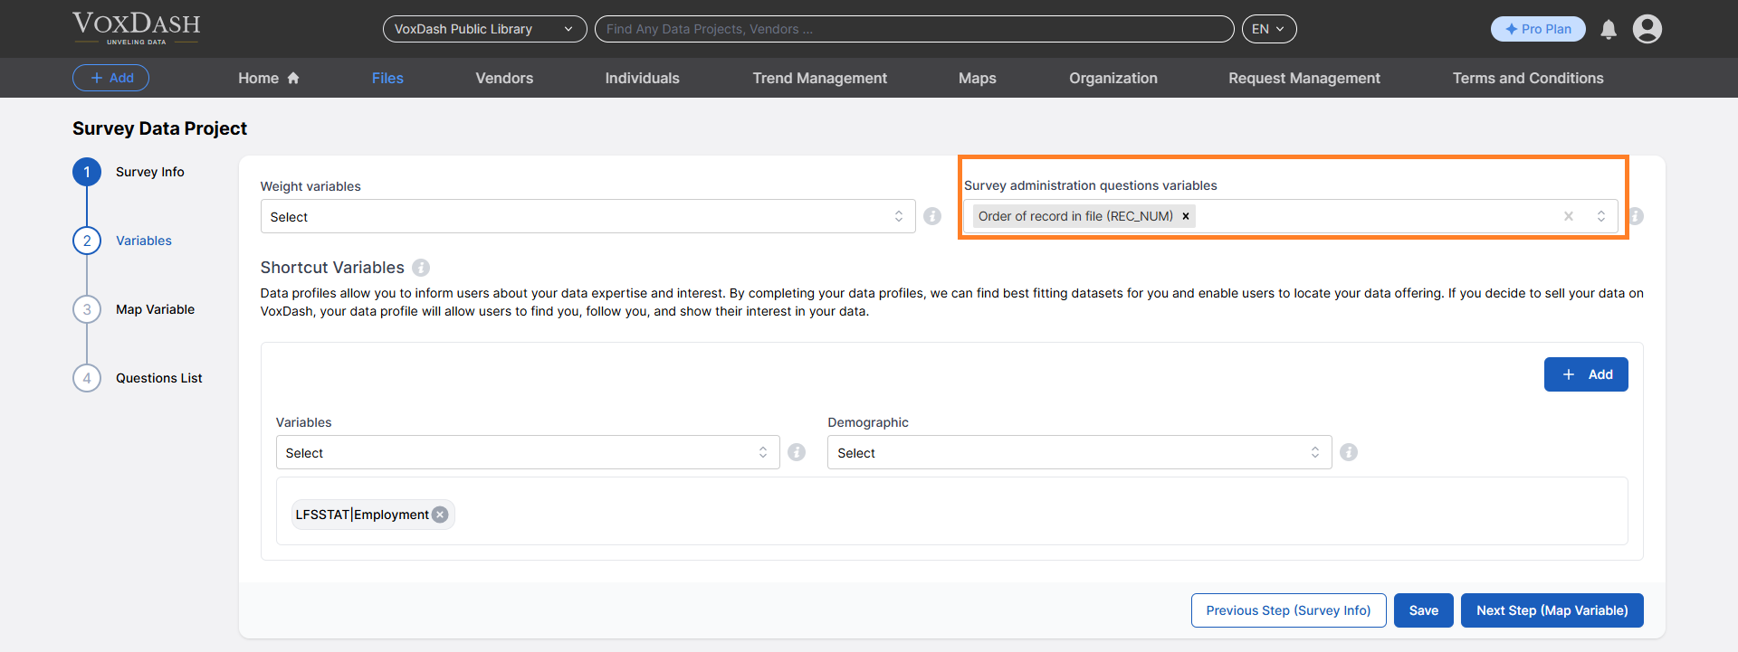Open the Demographic select dropdown

(1079, 452)
